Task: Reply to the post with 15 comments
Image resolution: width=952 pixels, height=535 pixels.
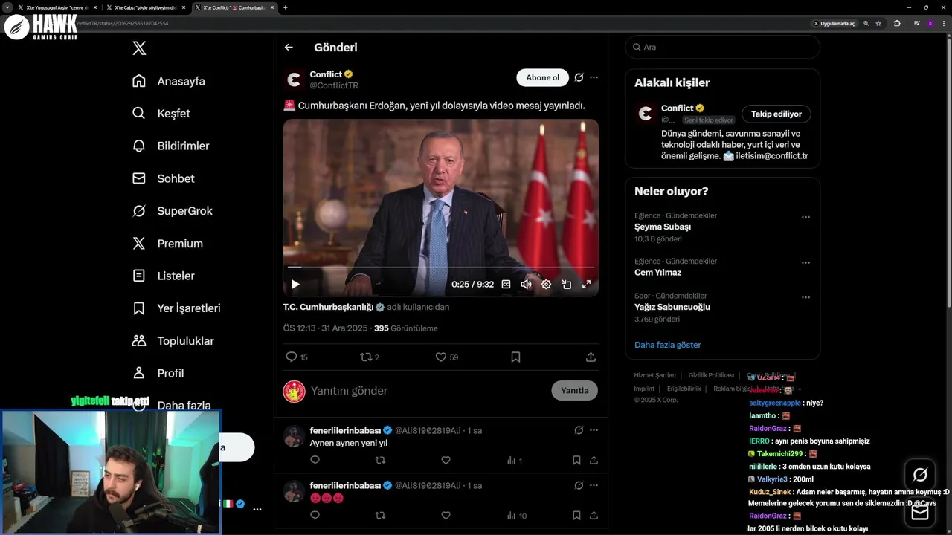Action: (297, 357)
